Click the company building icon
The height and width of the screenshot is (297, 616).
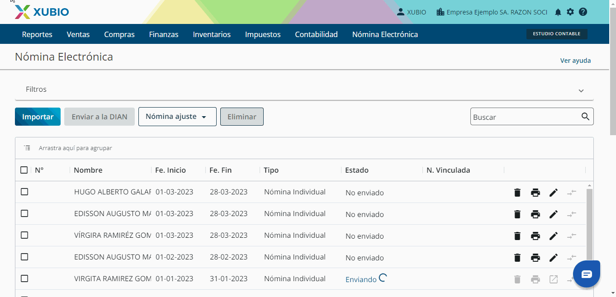440,12
